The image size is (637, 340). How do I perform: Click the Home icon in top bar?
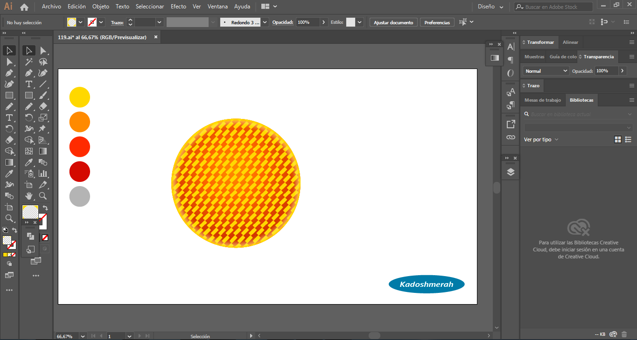pyautogui.click(x=24, y=7)
